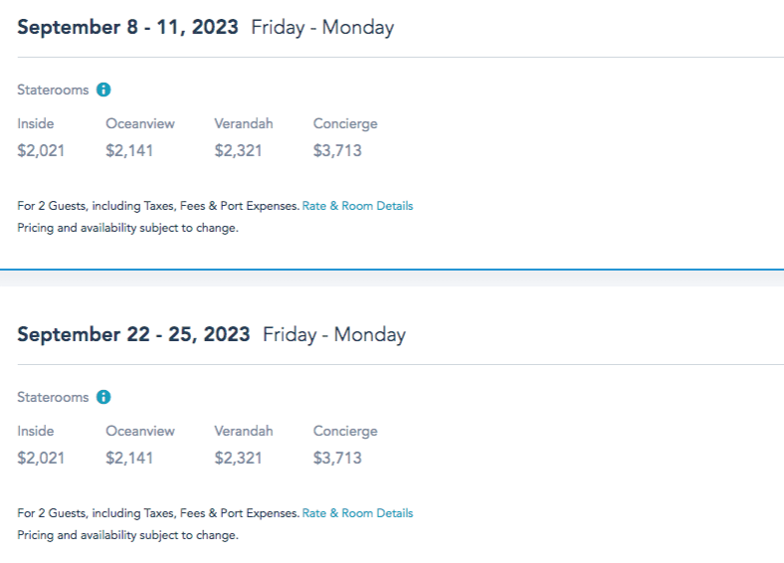Choose the $3,713 Concierge price for September 8 sailing
Screen dimensions: 784x563
[337, 151]
